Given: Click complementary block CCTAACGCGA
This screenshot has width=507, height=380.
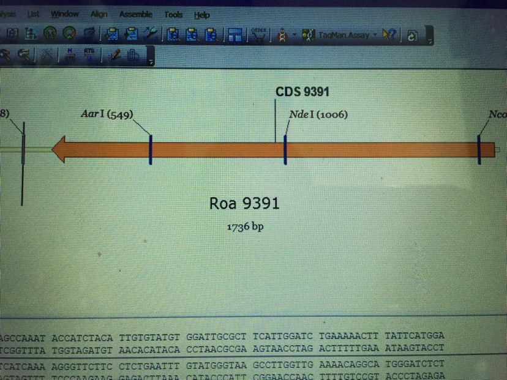Looking at the screenshot, I should point(216,349).
